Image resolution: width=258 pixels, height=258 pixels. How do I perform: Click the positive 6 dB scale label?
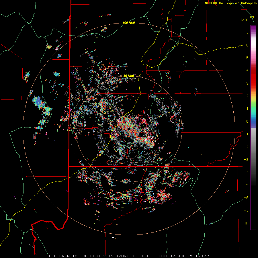click(x=247, y=45)
